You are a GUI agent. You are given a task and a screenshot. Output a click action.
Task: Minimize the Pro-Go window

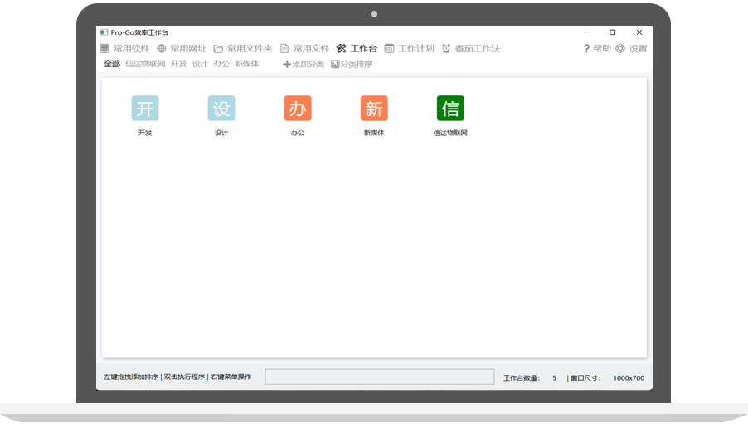pos(586,32)
